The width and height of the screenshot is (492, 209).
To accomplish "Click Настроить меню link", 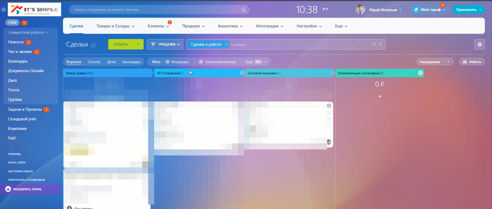I will point(21,171).
